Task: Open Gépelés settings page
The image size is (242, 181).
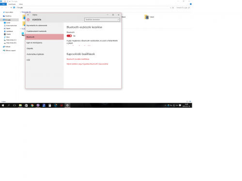Action: pyautogui.click(x=45, y=48)
